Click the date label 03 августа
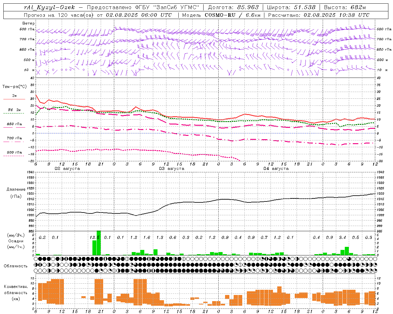The image size is (393, 314). [172, 169]
